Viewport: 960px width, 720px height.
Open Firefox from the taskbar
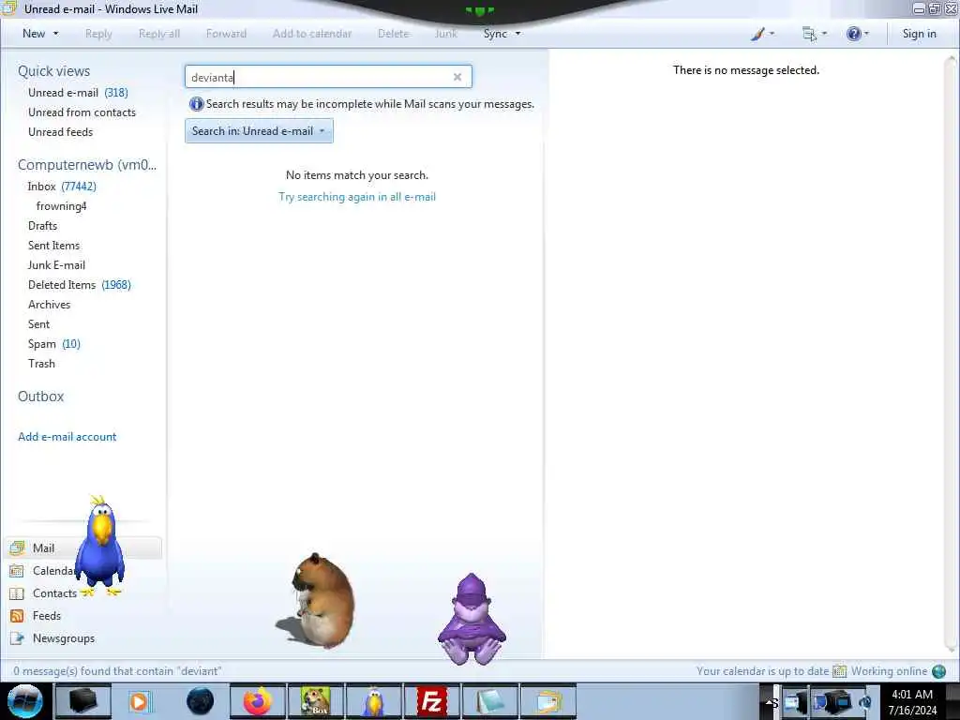pyautogui.click(x=258, y=701)
